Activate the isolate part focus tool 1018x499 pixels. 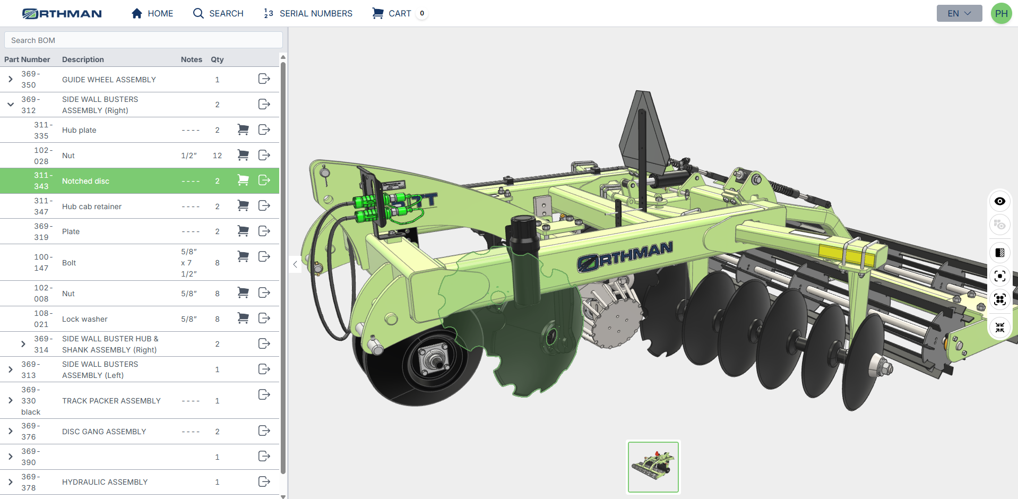pyautogui.click(x=999, y=276)
